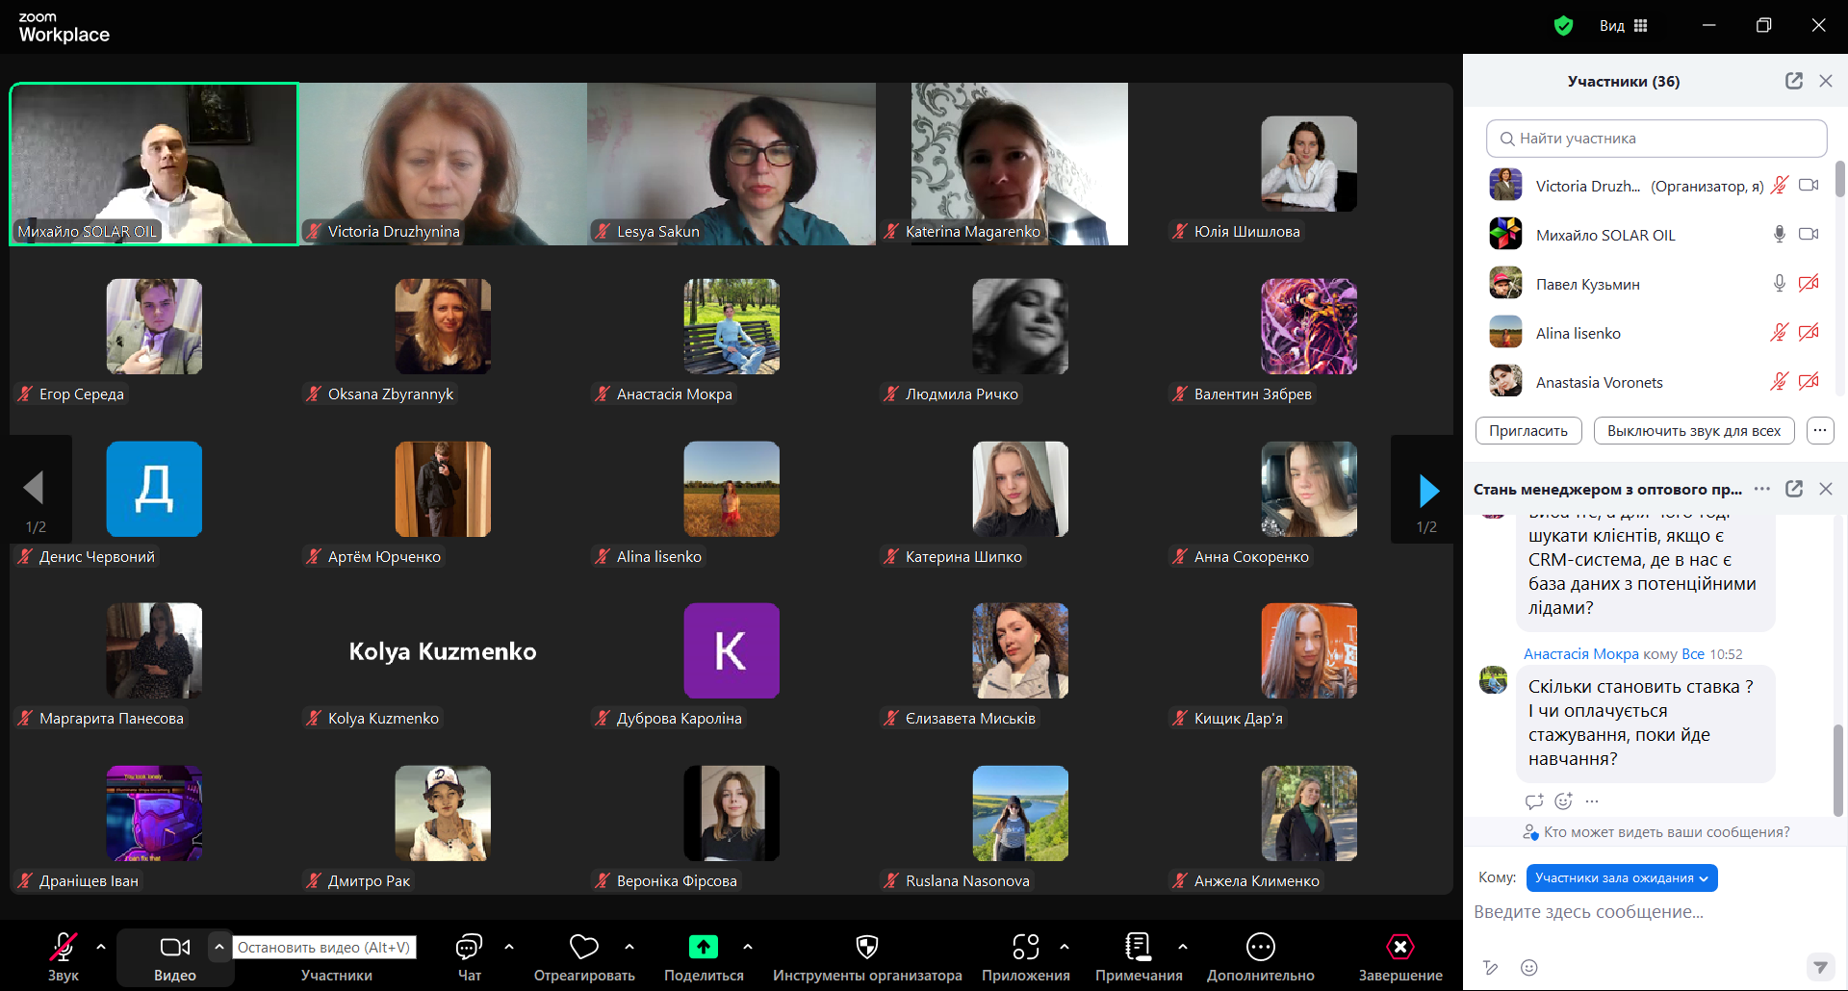Open the Чат chat icon
The height and width of the screenshot is (991, 1848).
tap(469, 948)
